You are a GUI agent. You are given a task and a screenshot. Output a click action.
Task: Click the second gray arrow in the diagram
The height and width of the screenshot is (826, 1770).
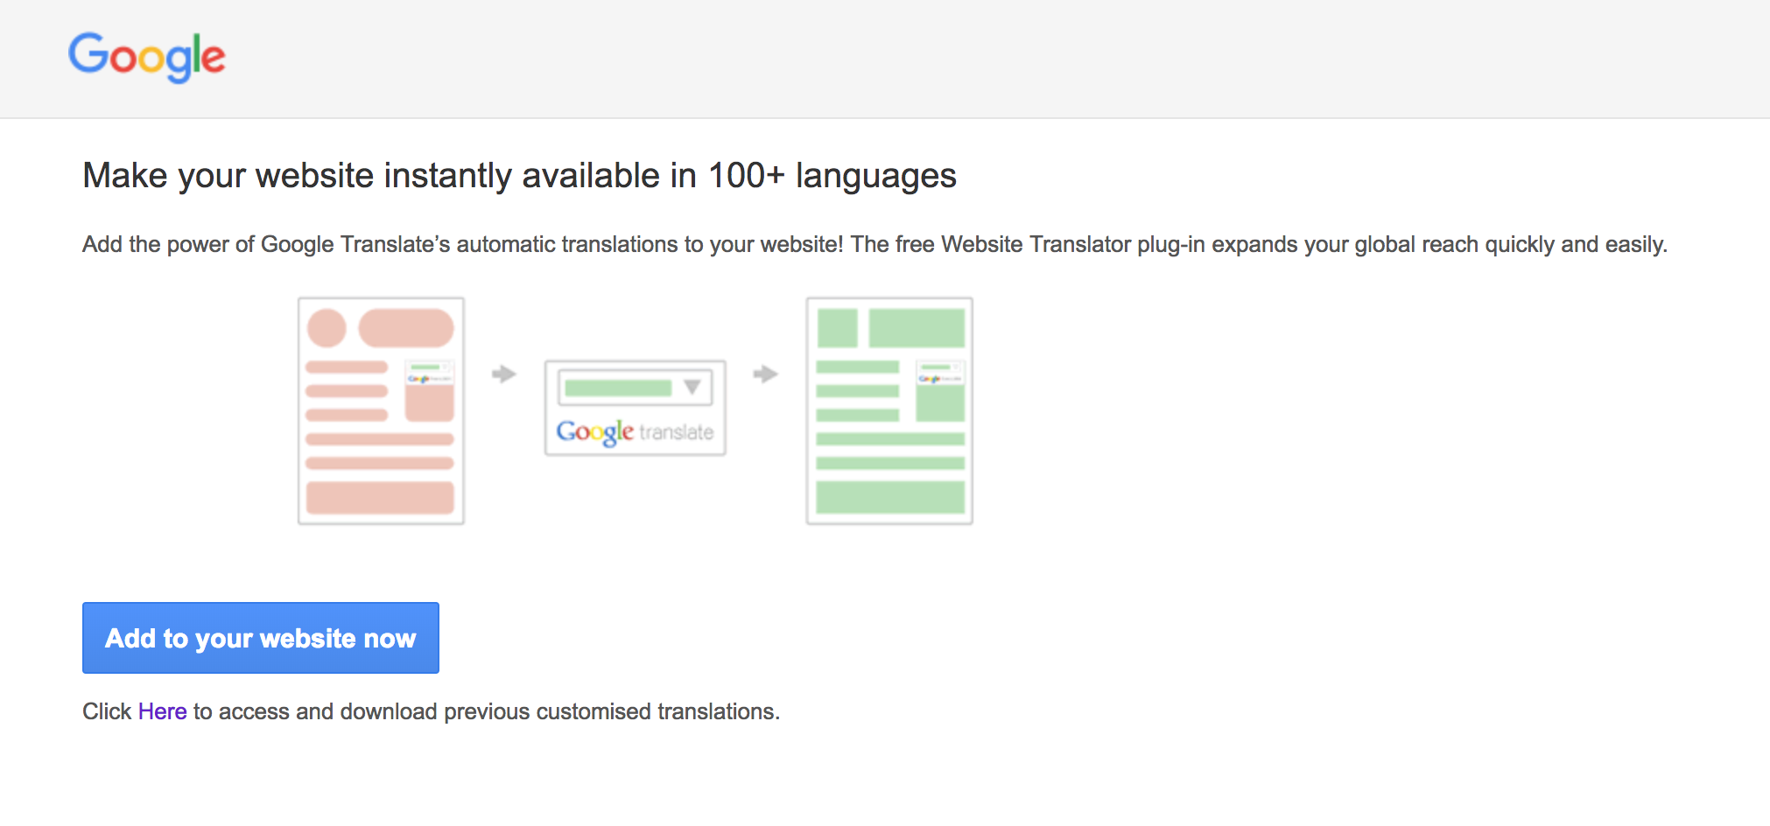(765, 374)
